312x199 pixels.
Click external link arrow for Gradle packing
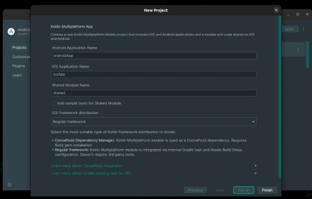pos(255,173)
